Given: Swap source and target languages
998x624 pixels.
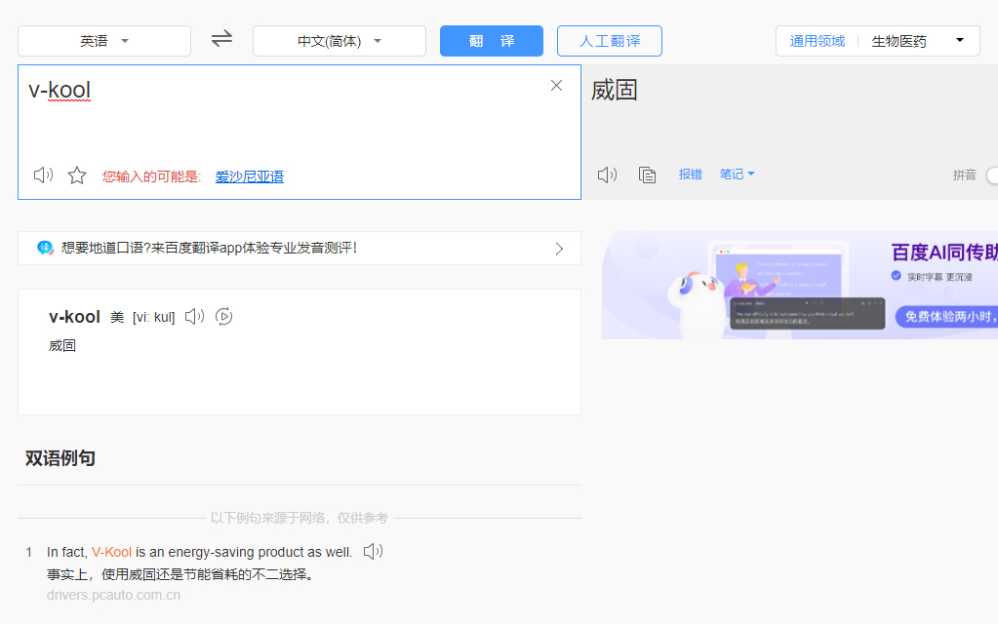Looking at the screenshot, I should pyautogui.click(x=221, y=39).
